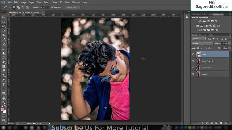Open the Opacity slider dropdown arrow
Viewport: 232px width, 130px height.
(x=229, y=43)
